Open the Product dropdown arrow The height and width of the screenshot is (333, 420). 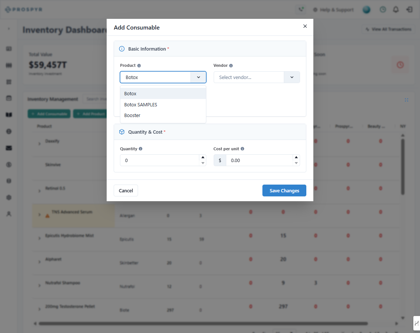[199, 77]
